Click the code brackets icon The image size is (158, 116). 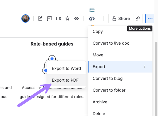[x=92, y=19]
